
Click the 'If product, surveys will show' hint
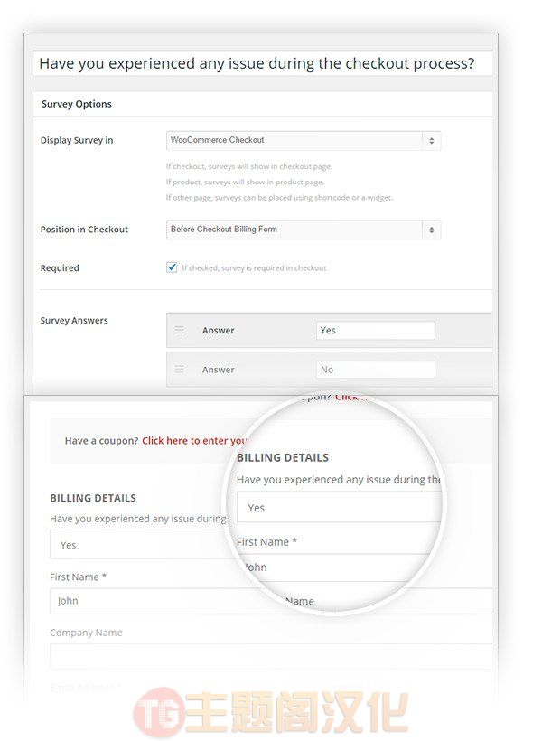tap(245, 182)
